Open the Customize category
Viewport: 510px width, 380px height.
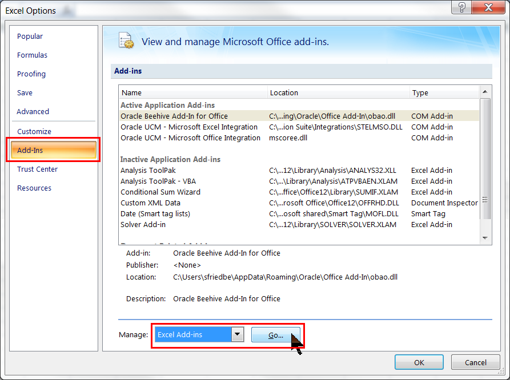pyautogui.click(x=34, y=132)
